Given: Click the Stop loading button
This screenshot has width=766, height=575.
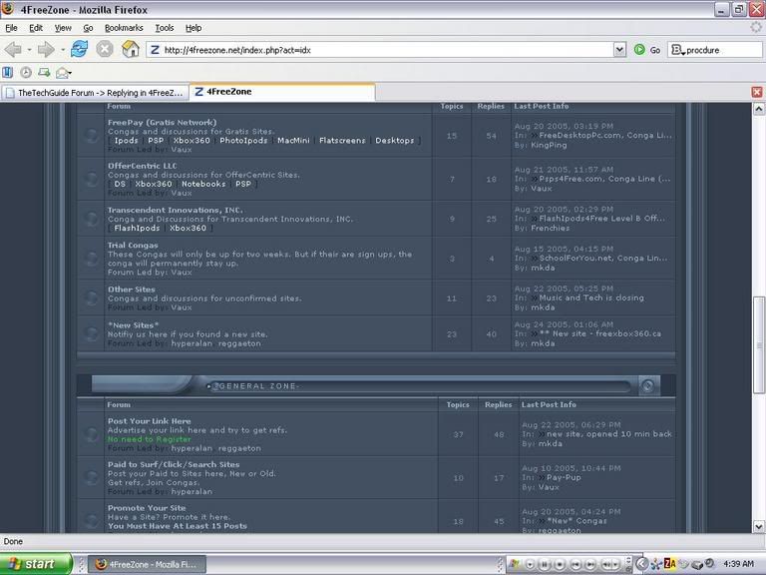Looking at the screenshot, I should click(x=105, y=49).
